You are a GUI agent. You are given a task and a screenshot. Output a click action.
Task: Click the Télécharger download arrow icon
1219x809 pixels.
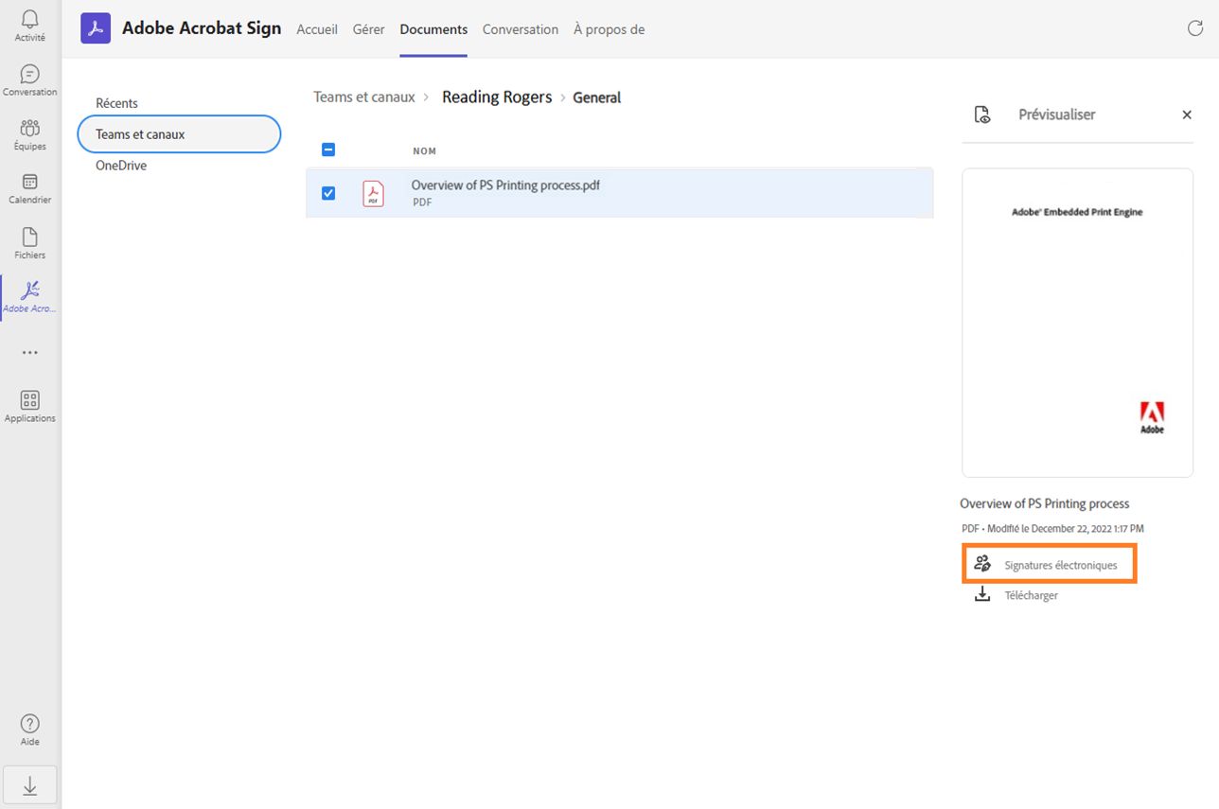pos(982,594)
